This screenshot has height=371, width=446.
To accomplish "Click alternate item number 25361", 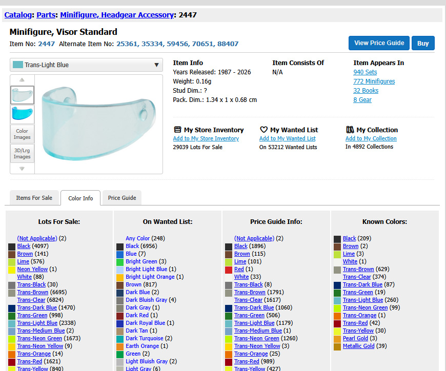I will tap(127, 44).
